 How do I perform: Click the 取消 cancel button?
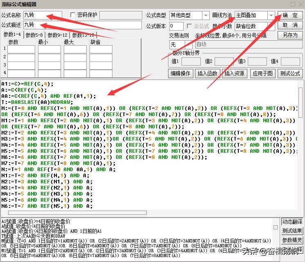(290, 25)
